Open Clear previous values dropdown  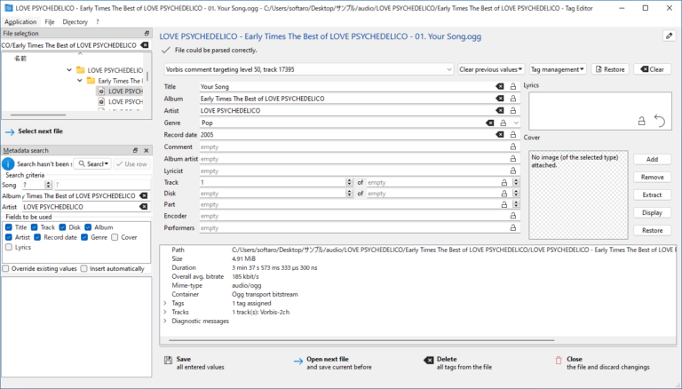coord(490,69)
